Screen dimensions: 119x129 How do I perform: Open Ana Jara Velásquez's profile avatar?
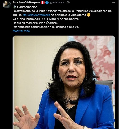[x=7, y=5]
